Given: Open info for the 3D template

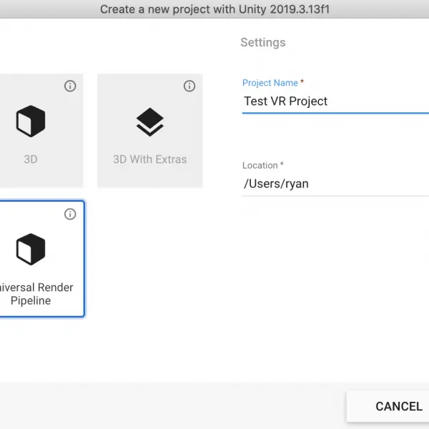Looking at the screenshot, I should pyautogui.click(x=70, y=86).
